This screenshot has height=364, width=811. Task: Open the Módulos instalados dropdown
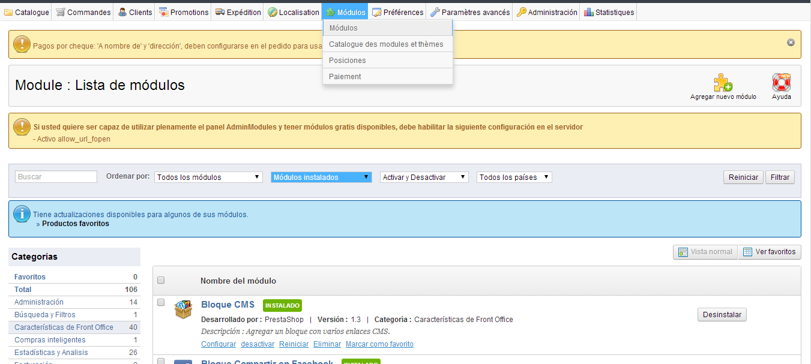(x=321, y=177)
